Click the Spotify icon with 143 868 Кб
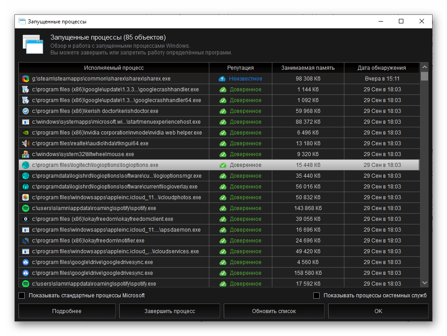Viewport: 447px width, 336px height. 26,208
